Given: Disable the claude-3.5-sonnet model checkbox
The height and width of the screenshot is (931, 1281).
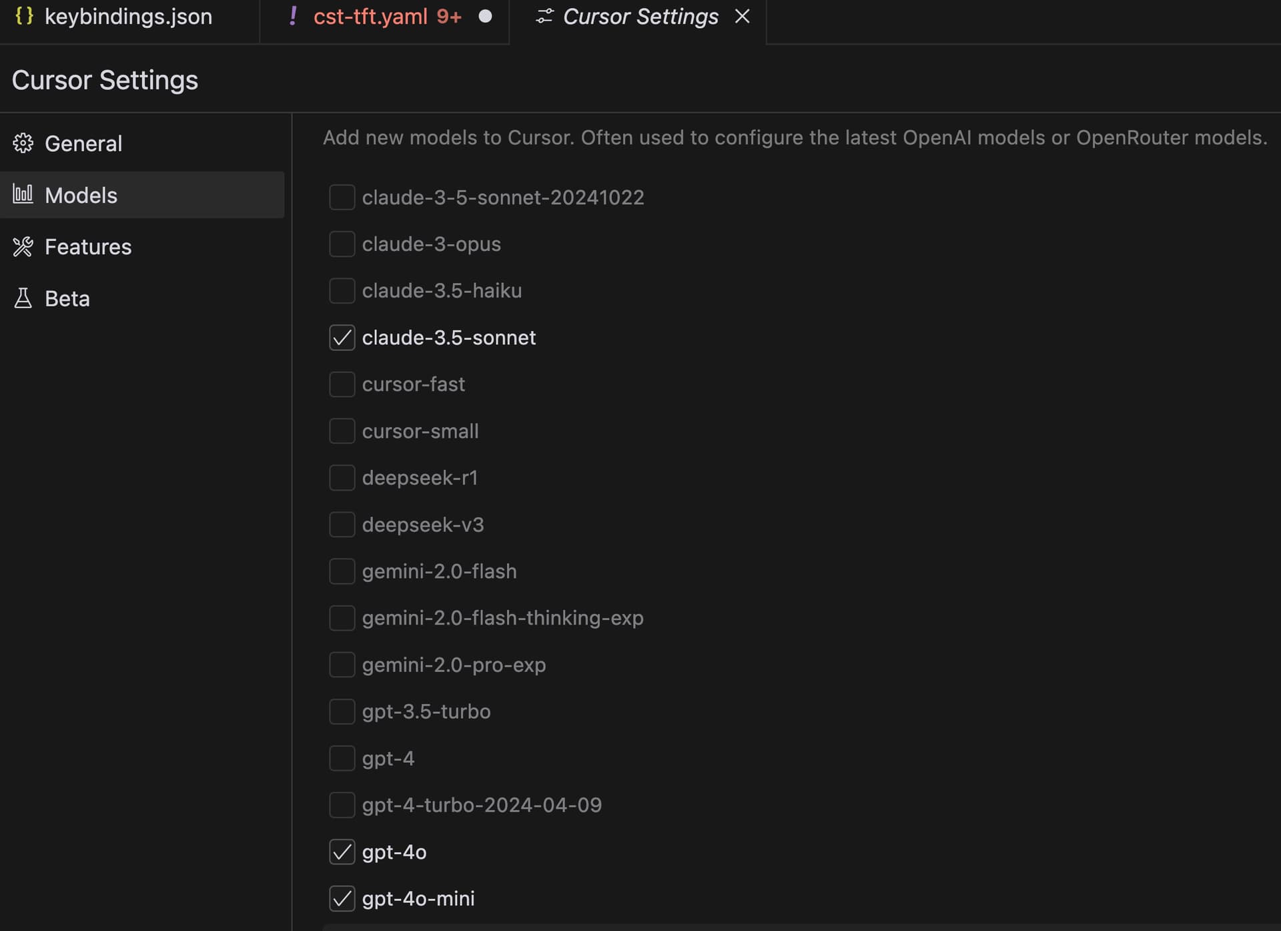Looking at the screenshot, I should tap(342, 338).
